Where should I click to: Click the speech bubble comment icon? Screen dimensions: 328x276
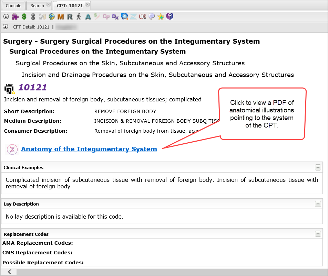point(152,16)
